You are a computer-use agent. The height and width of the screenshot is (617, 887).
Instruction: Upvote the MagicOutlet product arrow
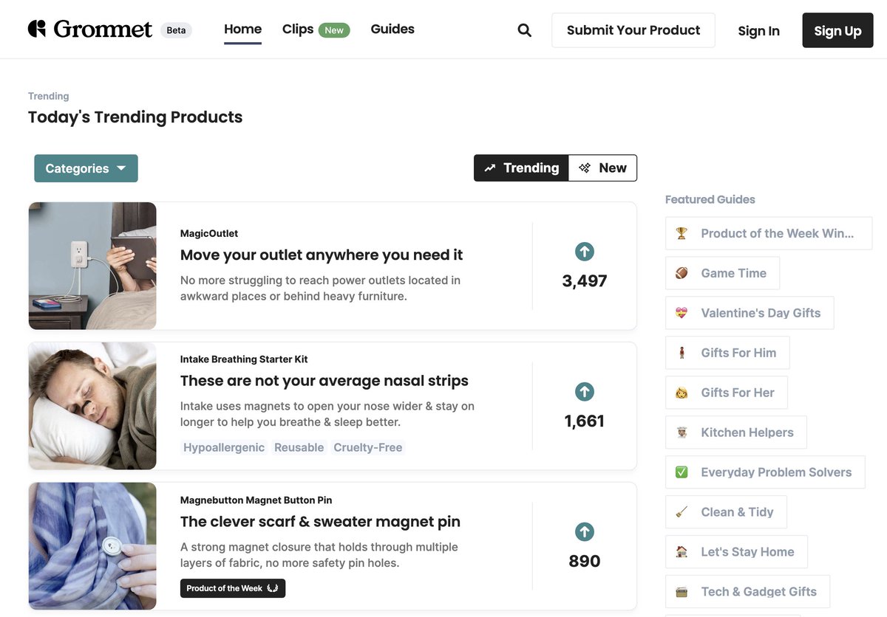[x=585, y=252]
